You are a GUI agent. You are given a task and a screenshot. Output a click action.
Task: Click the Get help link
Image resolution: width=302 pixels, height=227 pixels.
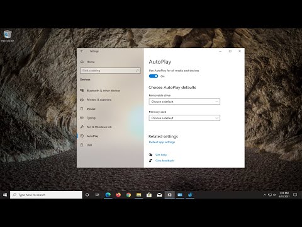161,154
